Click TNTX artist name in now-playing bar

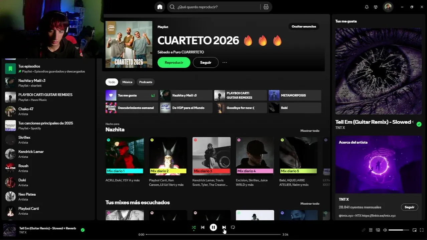[23, 232]
